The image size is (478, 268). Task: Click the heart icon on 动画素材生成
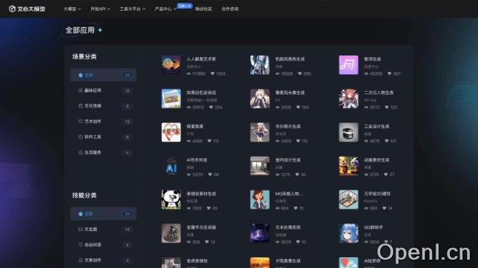[386, 174]
